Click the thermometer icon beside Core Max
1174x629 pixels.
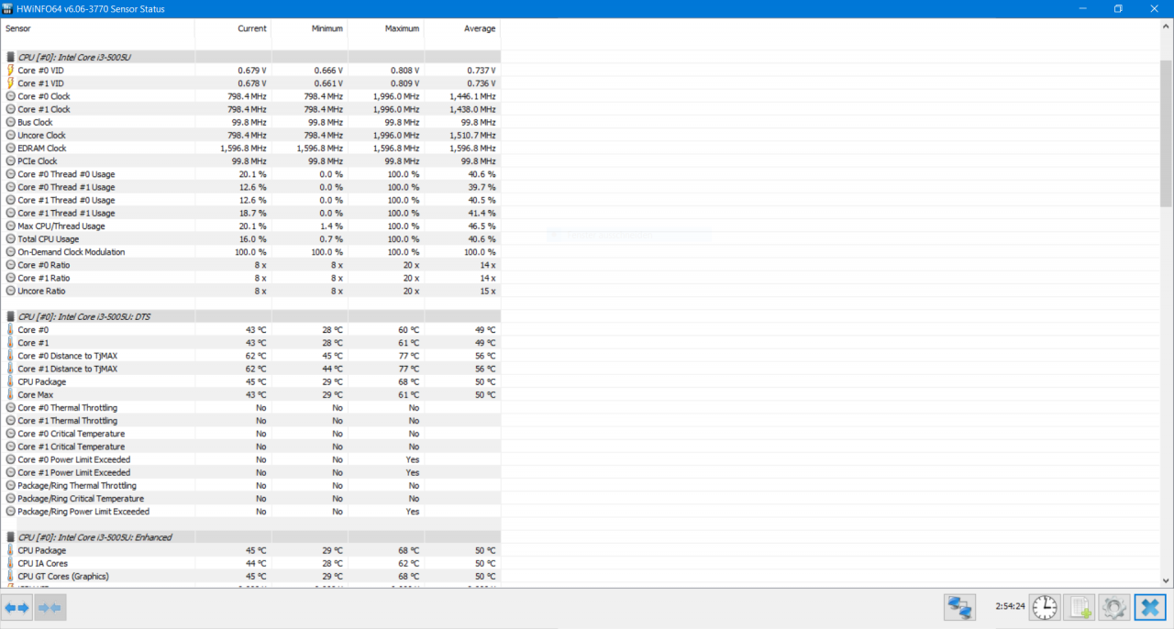pos(11,394)
